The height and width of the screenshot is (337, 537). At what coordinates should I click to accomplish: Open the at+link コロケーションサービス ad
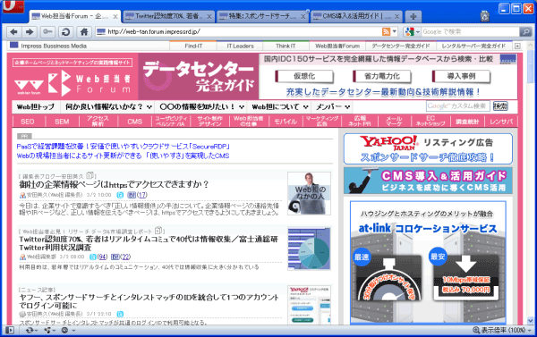pos(428,262)
